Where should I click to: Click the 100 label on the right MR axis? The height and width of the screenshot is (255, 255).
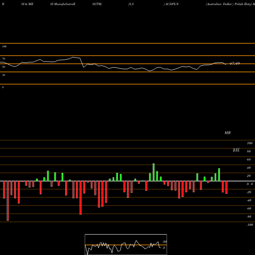pos(249,143)
